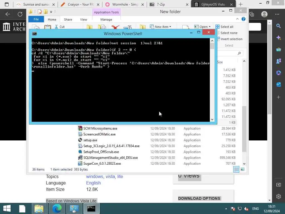This screenshot has width=285, height=214.
Task: Click the SCM Microsystems.exe file icon
Action: tap(80, 128)
